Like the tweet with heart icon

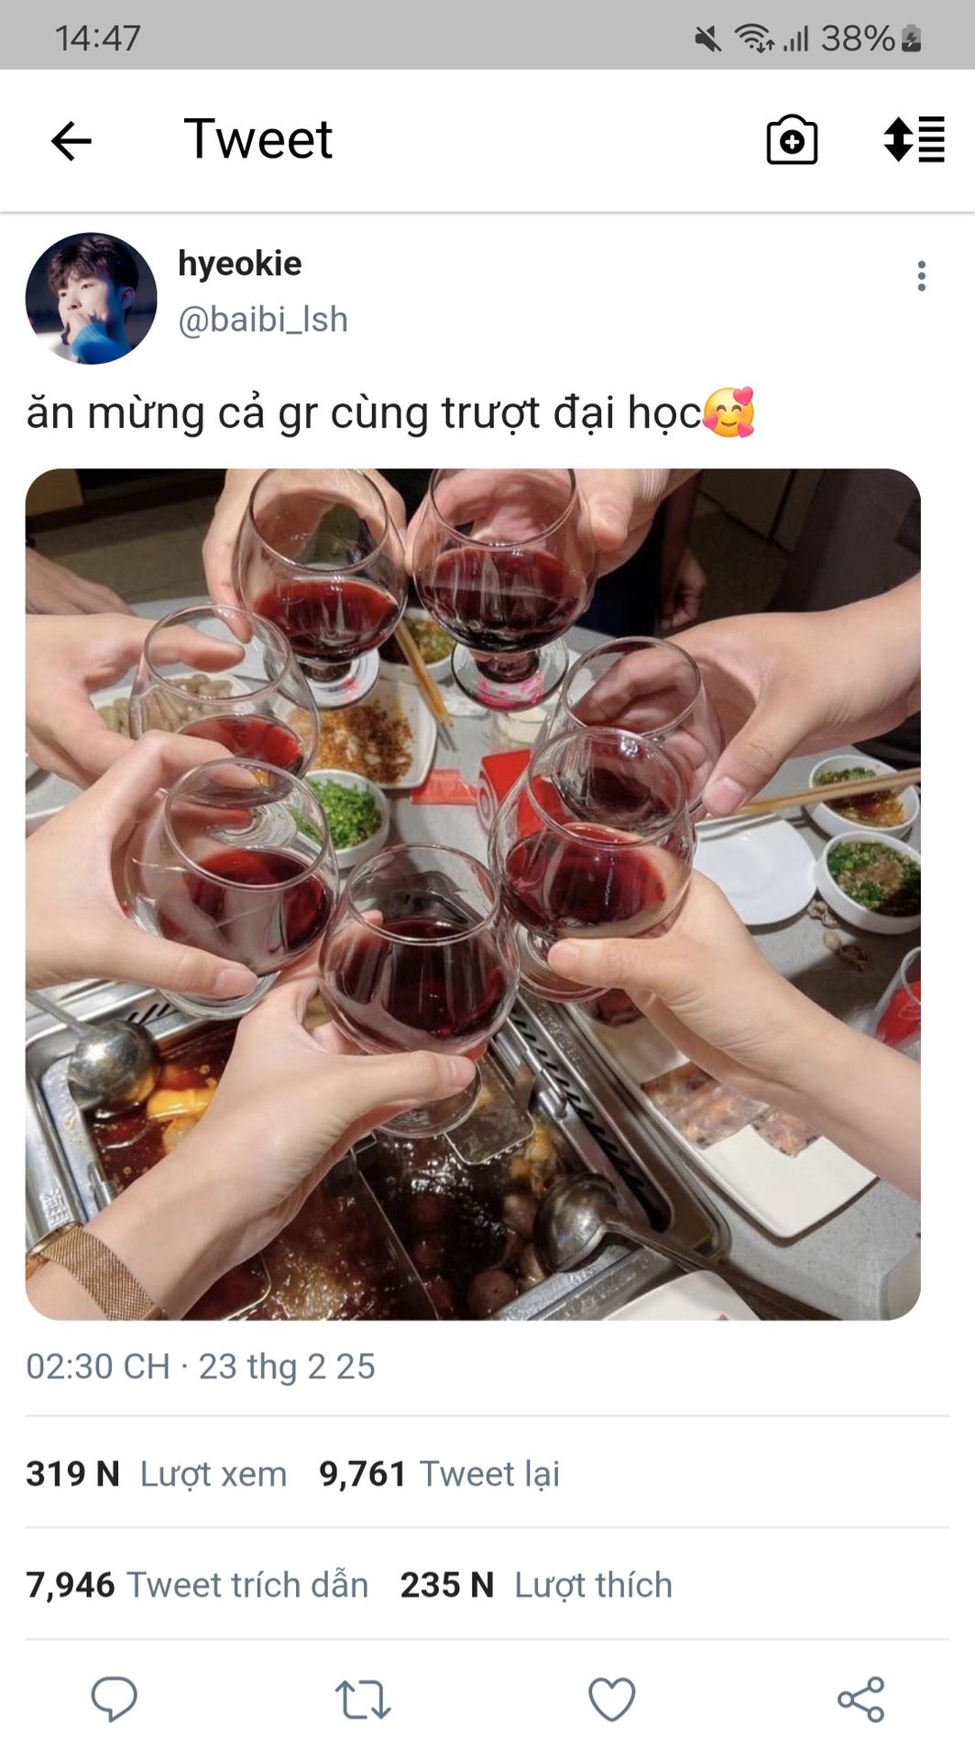pyautogui.click(x=611, y=1699)
